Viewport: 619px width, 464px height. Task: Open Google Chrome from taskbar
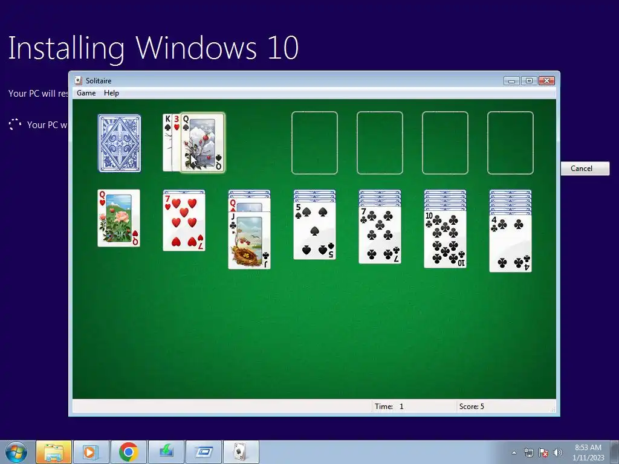pos(129,452)
